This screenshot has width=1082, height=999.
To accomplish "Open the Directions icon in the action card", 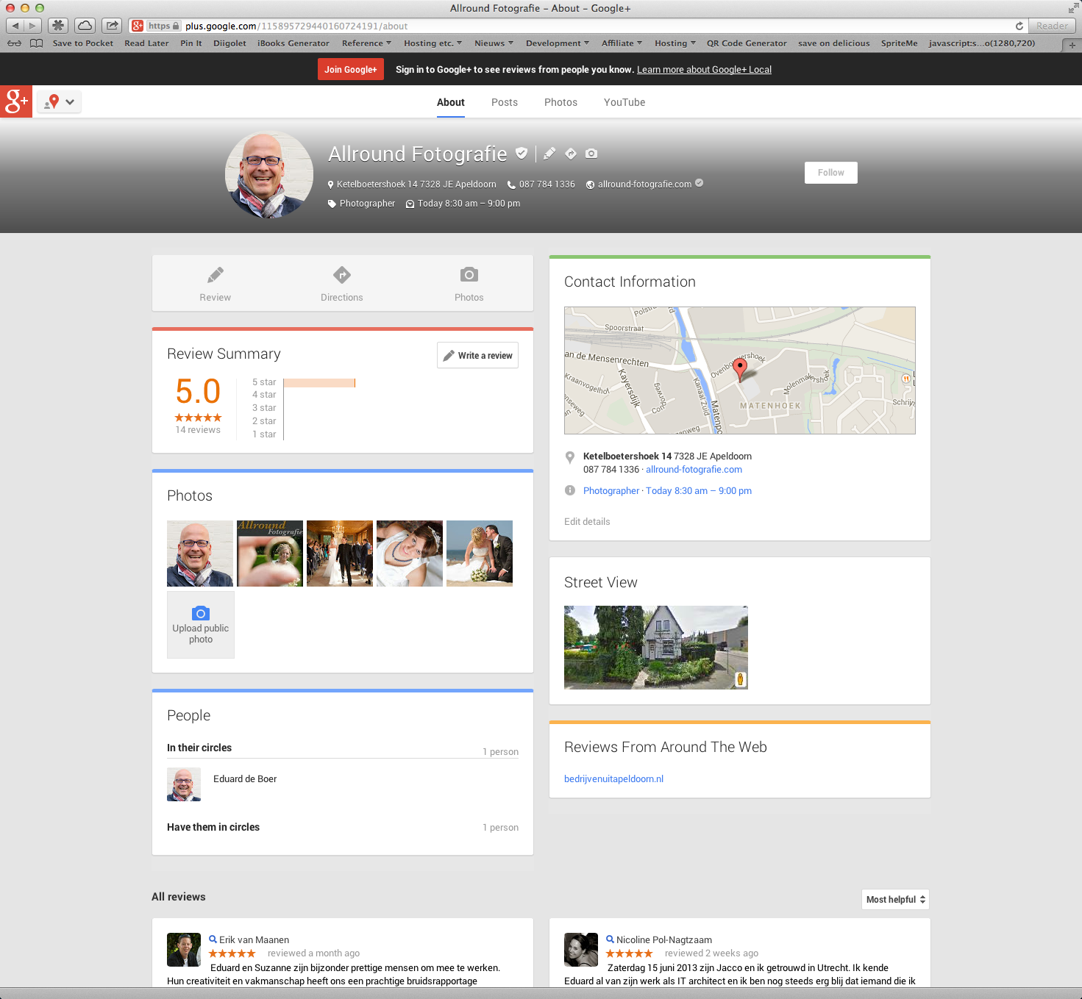I will 341,276.
